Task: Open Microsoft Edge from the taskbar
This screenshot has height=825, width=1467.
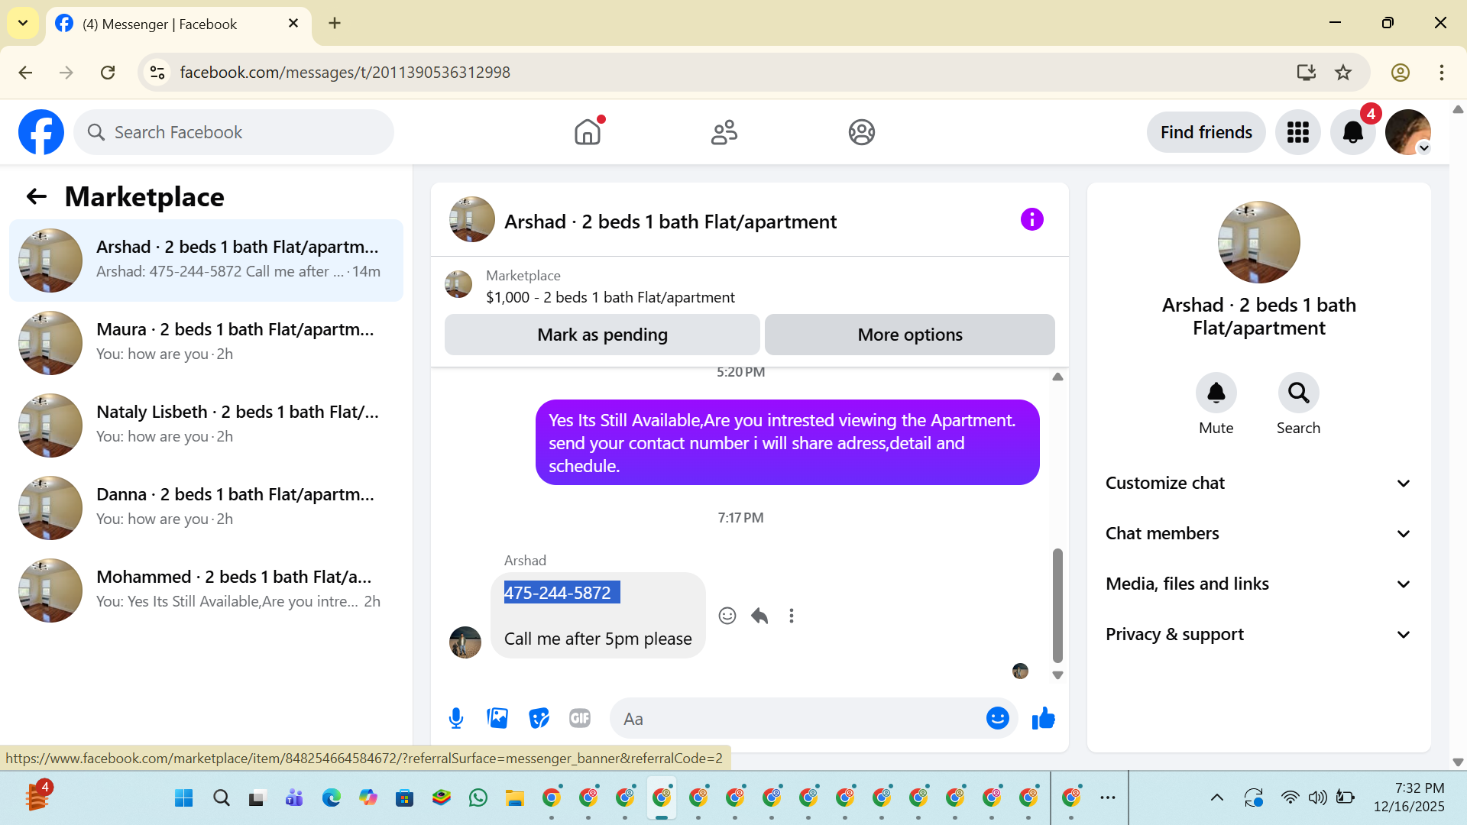Action: (x=331, y=798)
